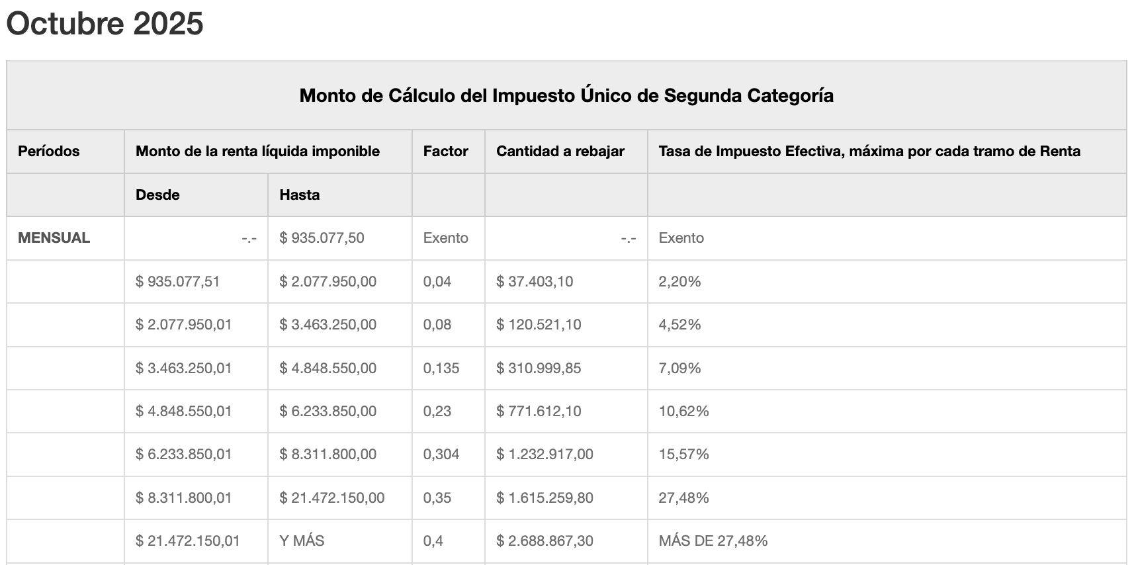Click the Monto de la renta líquida imponible header
This screenshot has width=1134, height=565.
coord(257,152)
